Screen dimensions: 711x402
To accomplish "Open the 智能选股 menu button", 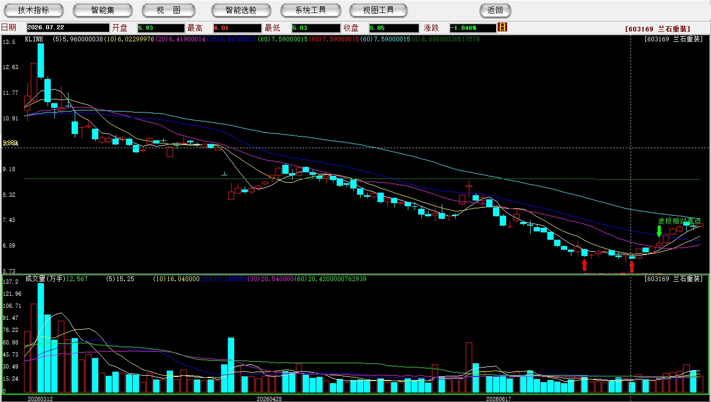I will pyautogui.click(x=241, y=10).
